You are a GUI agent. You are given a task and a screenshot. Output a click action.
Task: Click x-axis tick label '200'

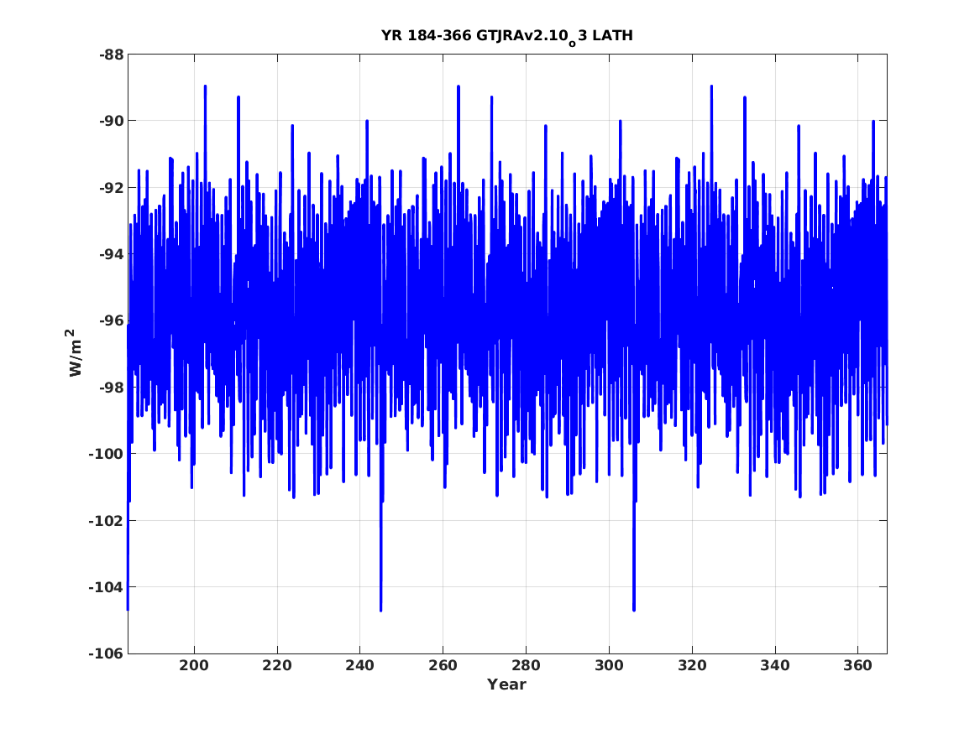tap(194, 665)
